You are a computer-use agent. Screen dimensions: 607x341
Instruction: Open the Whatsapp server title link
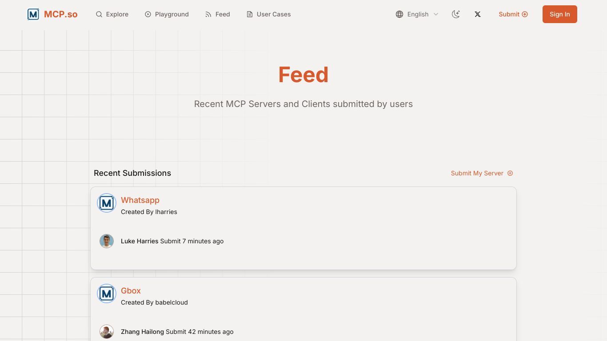tap(140, 200)
